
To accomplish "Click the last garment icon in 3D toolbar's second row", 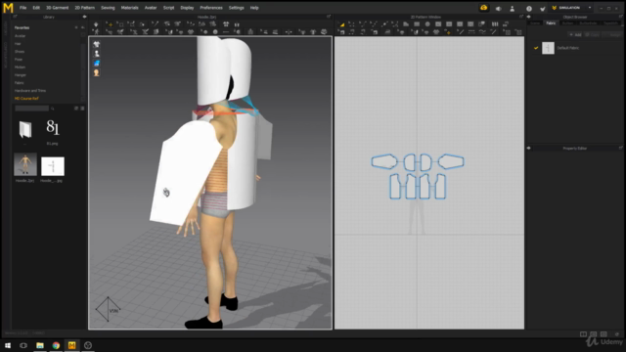I will click(x=324, y=32).
